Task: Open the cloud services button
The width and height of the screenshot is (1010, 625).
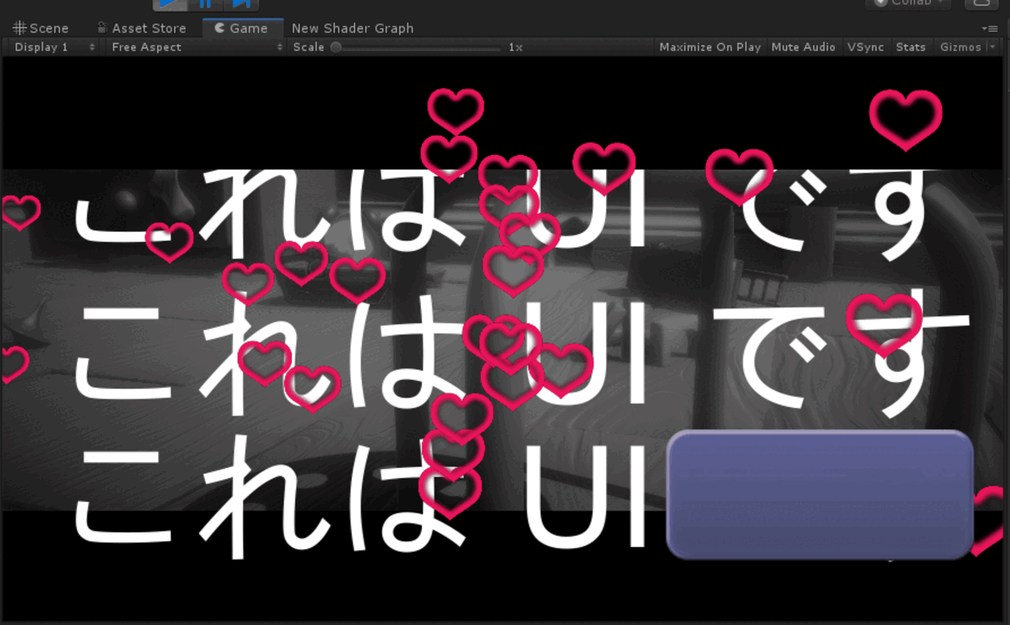Action: point(980,4)
